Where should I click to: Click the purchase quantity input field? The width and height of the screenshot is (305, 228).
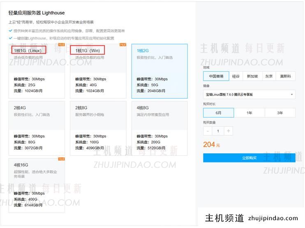[218, 131]
